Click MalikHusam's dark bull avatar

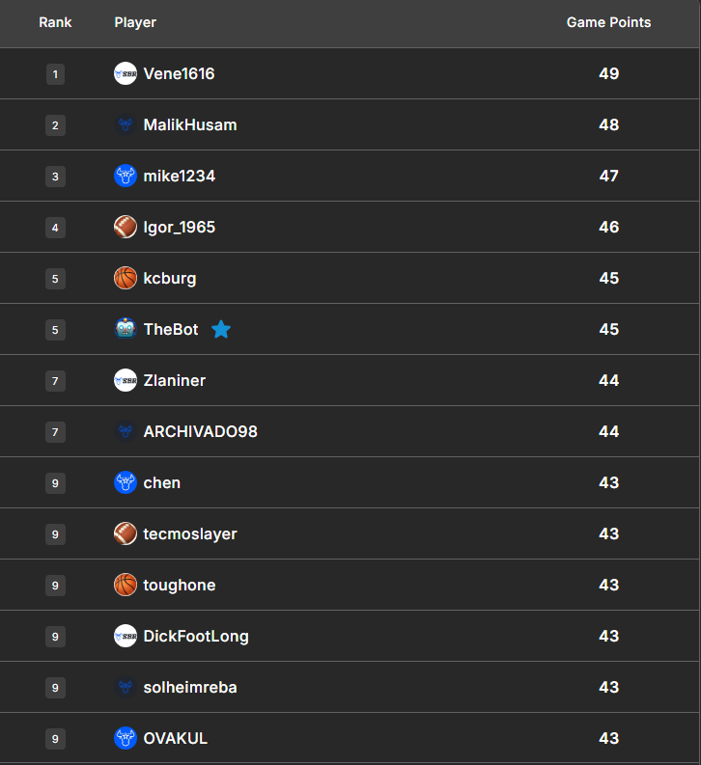pos(126,124)
